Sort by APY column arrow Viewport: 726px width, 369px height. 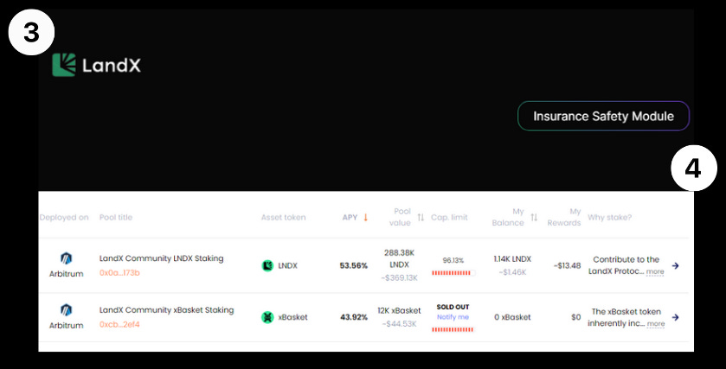coord(365,217)
